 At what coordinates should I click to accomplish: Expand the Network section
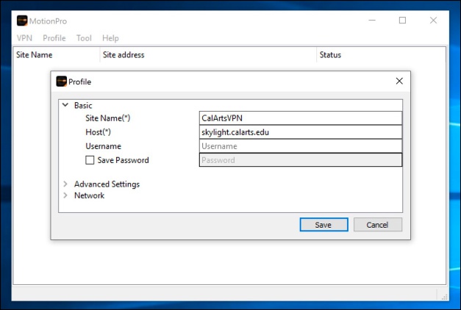(65, 195)
